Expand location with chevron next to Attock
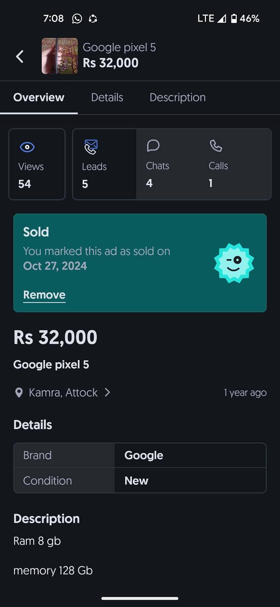 click(x=107, y=392)
